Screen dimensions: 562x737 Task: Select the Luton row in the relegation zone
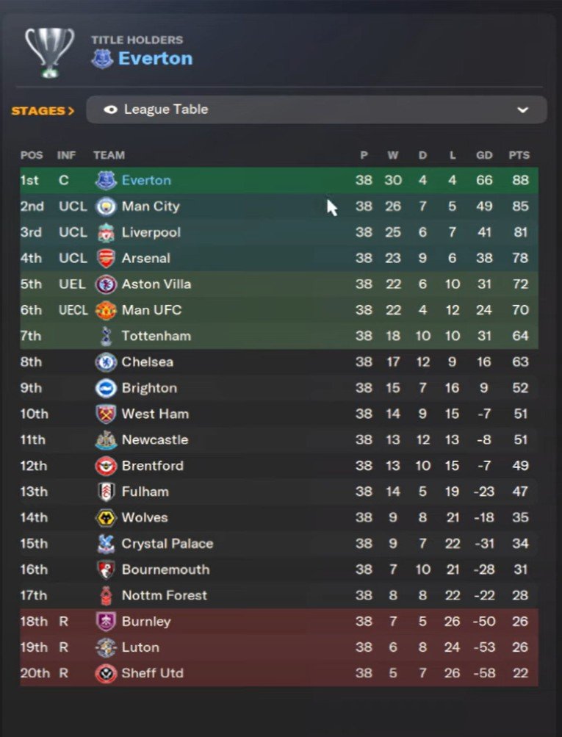click(x=279, y=647)
